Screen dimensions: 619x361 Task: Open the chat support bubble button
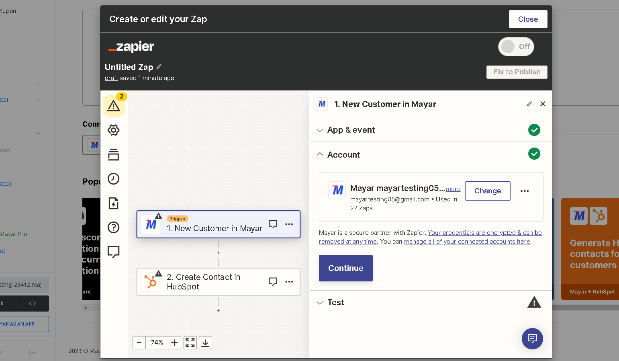[x=532, y=338]
